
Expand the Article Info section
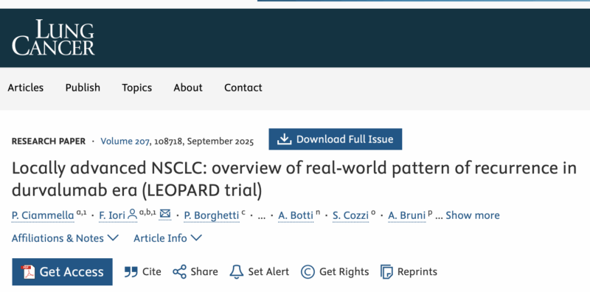coord(168,238)
